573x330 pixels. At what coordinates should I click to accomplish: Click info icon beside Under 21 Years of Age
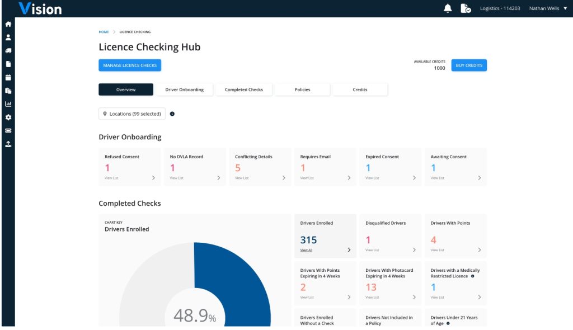point(448,323)
